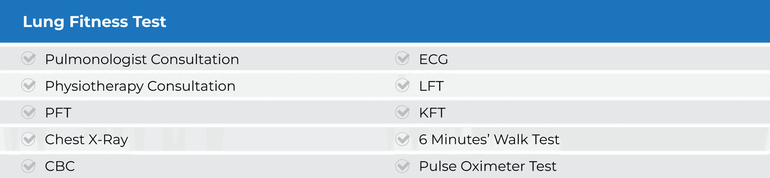Click checkmark icon beside Pulmonologist Consultation
Viewport: 770px width, 178px height.
point(29,59)
